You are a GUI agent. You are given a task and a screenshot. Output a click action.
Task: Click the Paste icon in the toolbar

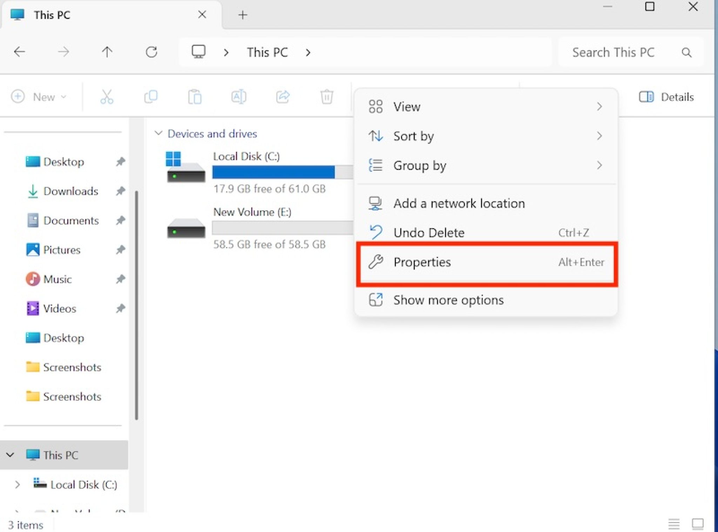[195, 97]
